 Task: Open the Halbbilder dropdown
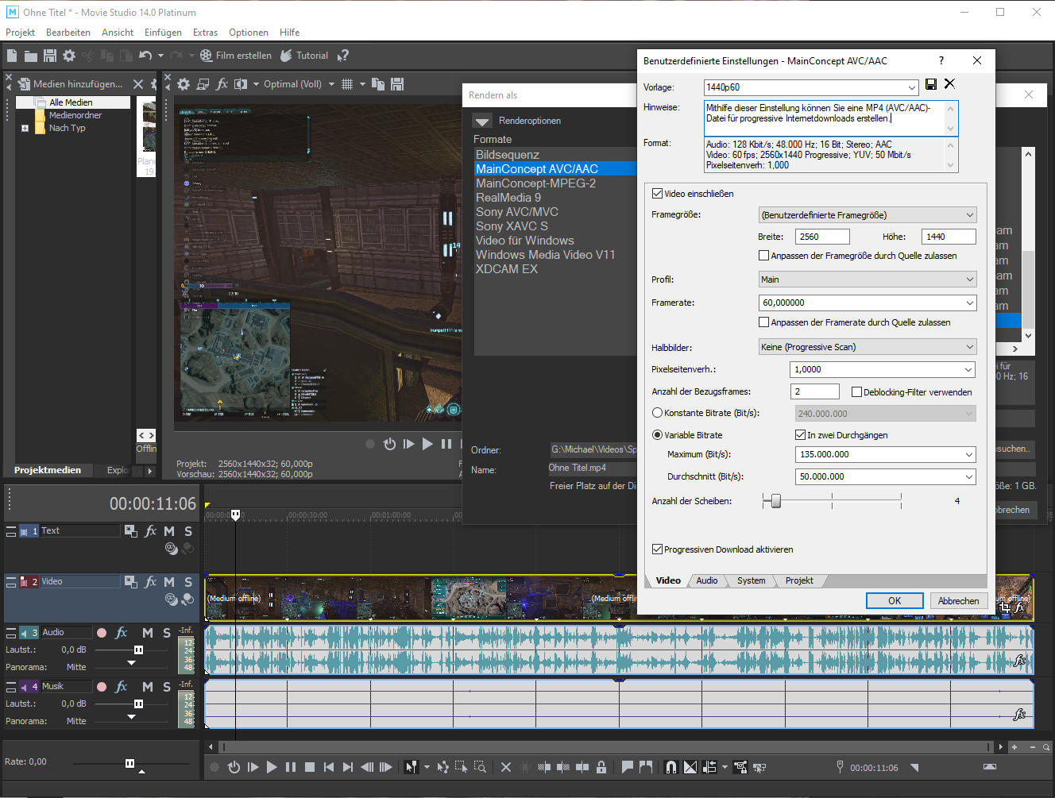pos(969,347)
